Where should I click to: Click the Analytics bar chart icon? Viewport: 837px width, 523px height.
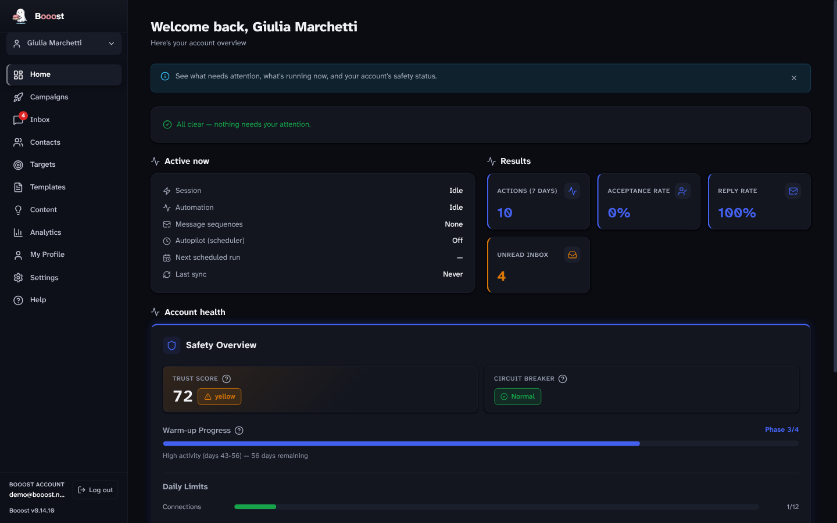point(19,232)
